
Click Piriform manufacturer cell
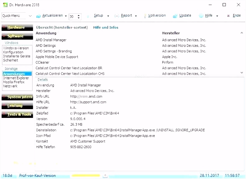168,62
